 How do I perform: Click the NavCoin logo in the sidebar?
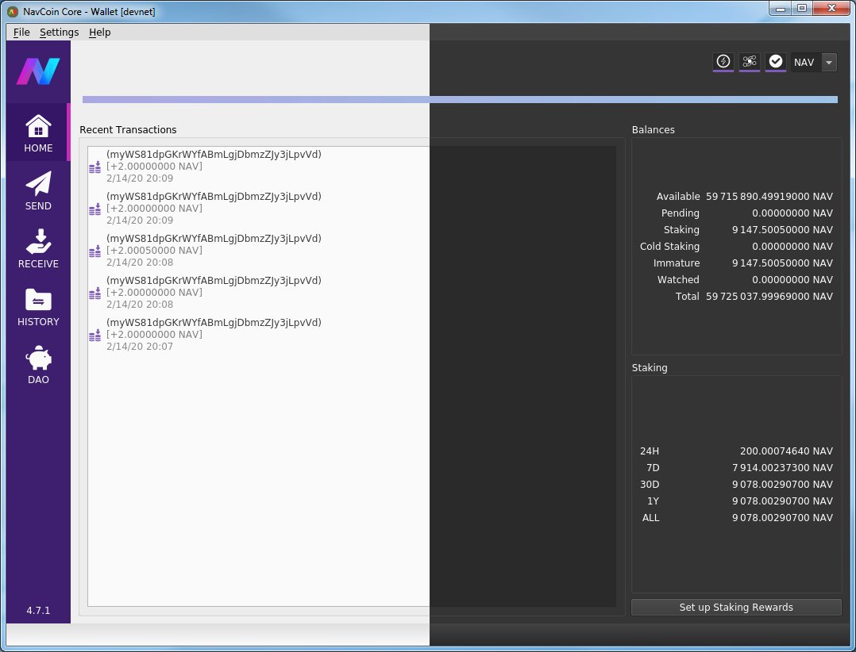click(38, 71)
